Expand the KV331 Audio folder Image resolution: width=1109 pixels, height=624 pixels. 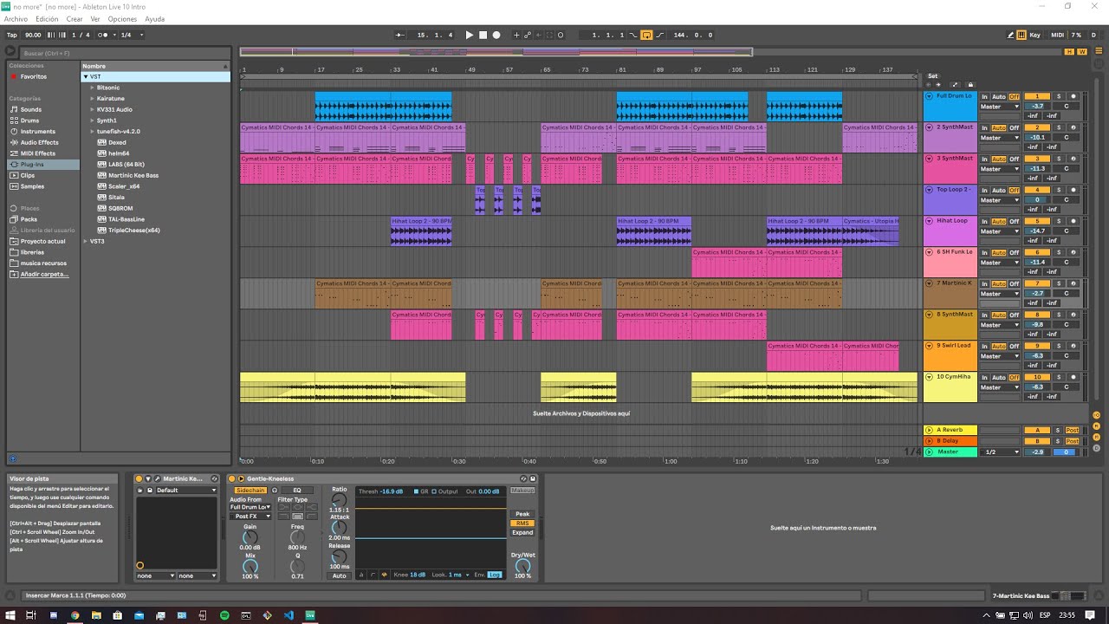click(x=92, y=109)
